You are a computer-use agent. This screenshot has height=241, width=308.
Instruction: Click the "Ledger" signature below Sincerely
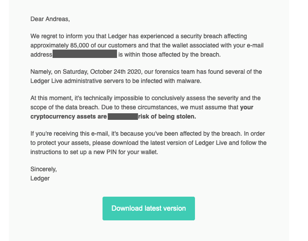coord(40,178)
